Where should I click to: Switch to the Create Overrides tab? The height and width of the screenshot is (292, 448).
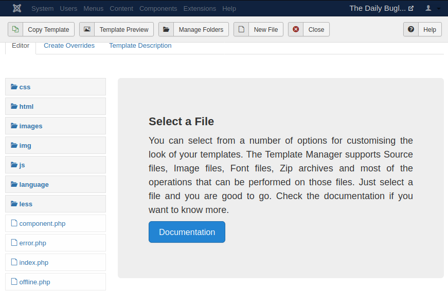pos(69,46)
